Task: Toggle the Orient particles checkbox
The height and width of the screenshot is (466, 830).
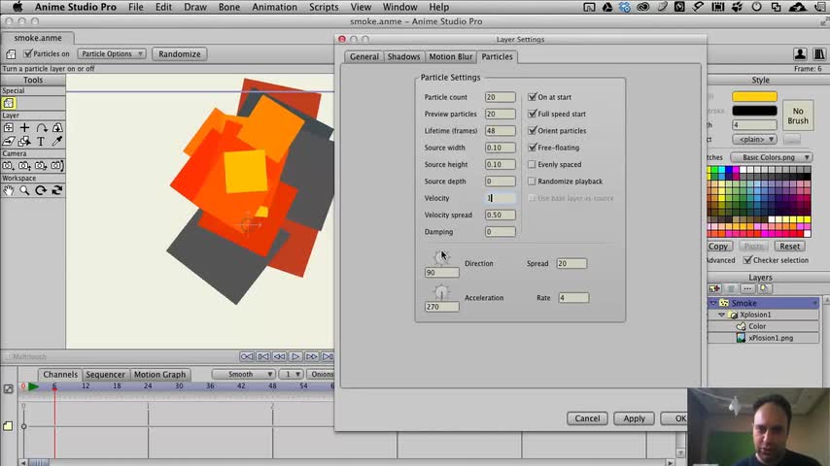Action: tap(532, 131)
